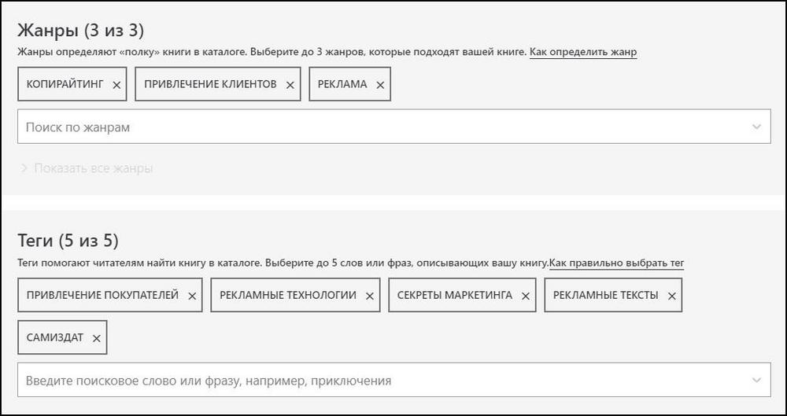Open the Как правильно выбрать тег link
The width and height of the screenshot is (787, 416).
(616, 263)
